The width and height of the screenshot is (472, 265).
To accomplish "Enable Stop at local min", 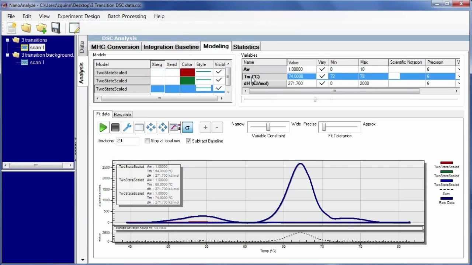I will [x=147, y=141].
